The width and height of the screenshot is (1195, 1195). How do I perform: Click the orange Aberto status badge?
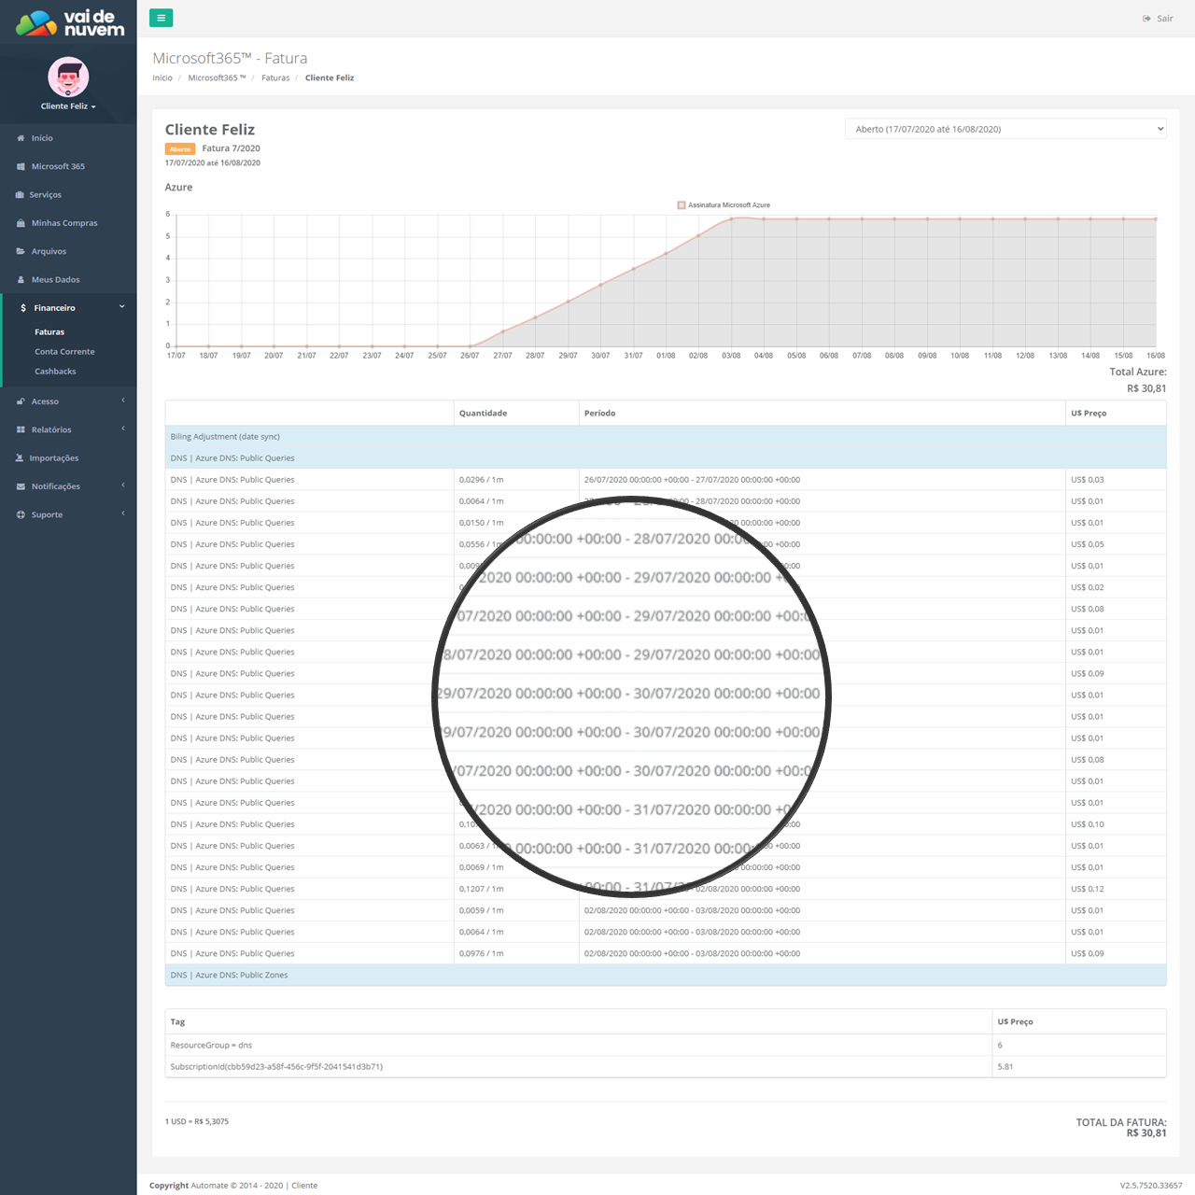(x=180, y=149)
